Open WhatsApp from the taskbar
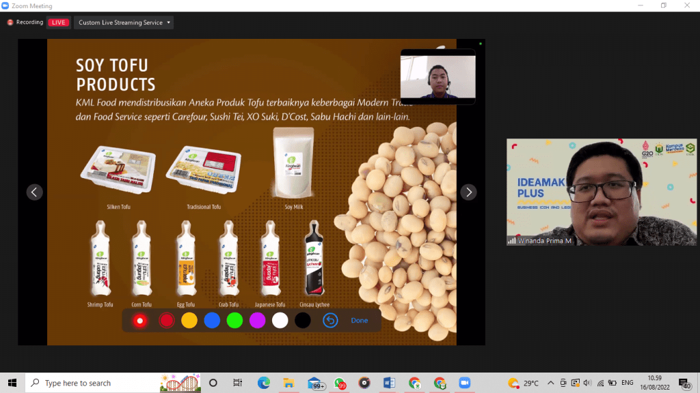The height and width of the screenshot is (393, 700). pyautogui.click(x=340, y=383)
